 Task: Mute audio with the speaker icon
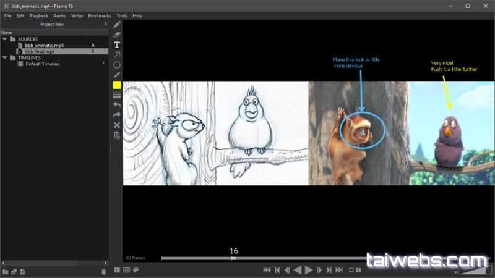pos(456,271)
